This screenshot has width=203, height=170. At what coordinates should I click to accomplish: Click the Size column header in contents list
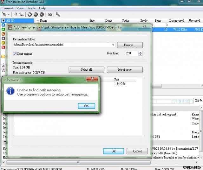pyautogui.click(x=125, y=79)
